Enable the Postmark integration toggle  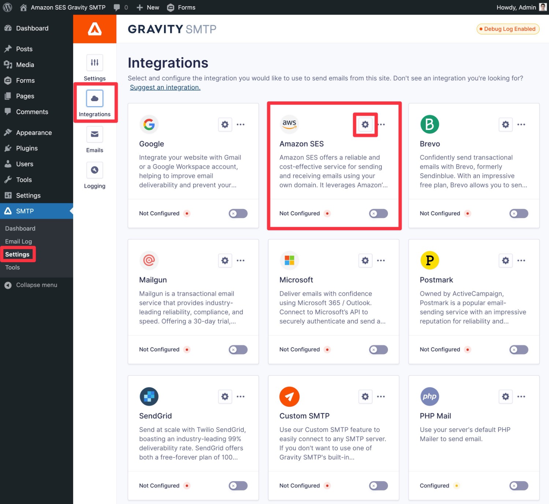click(519, 350)
